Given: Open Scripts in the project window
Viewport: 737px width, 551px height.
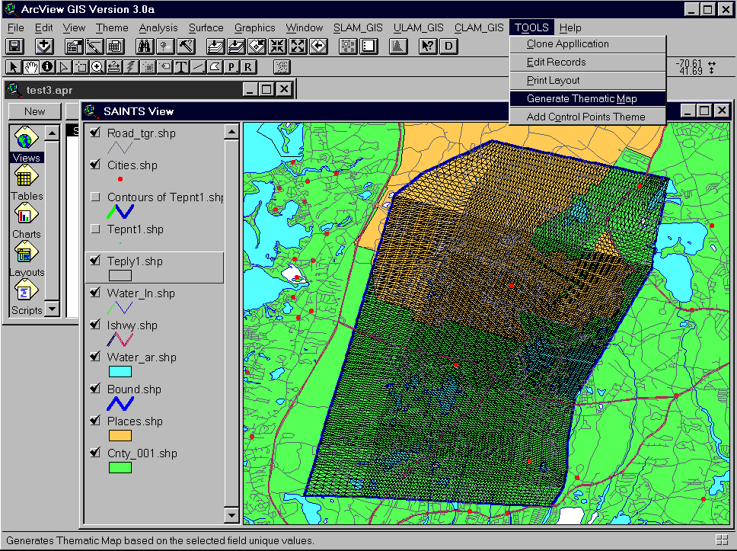Looking at the screenshot, I should pyautogui.click(x=26, y=297).
